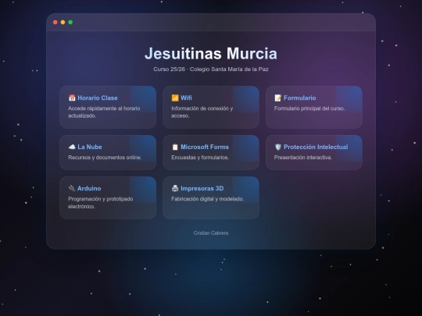Click the calendar icon beside Horario Clase
Screen dimensions: 422x316
[x=72, y=98]
